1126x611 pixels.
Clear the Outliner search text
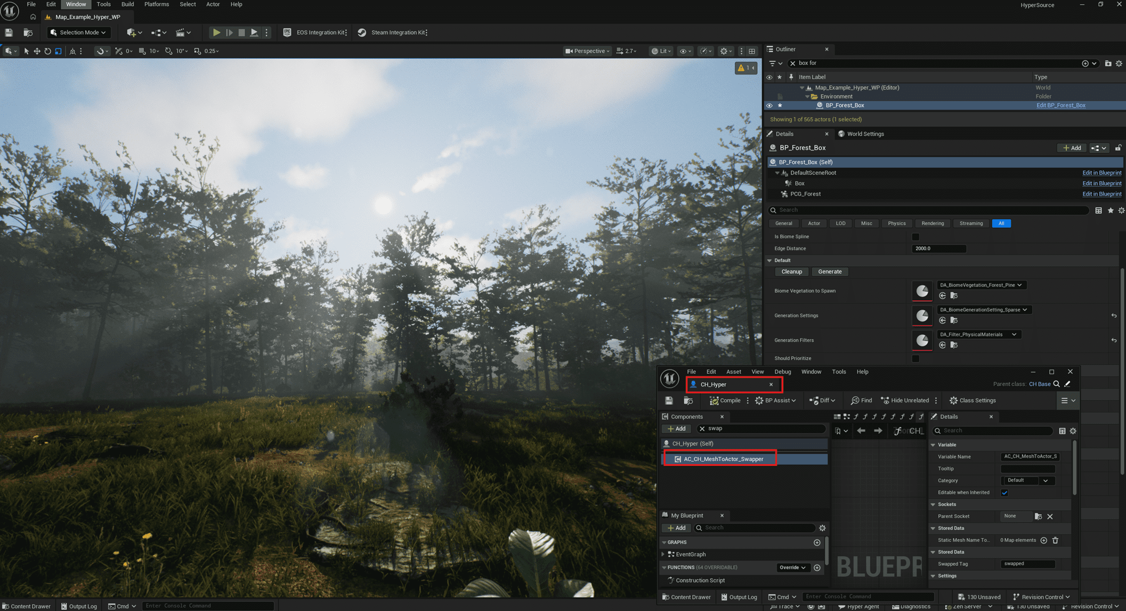792,63
